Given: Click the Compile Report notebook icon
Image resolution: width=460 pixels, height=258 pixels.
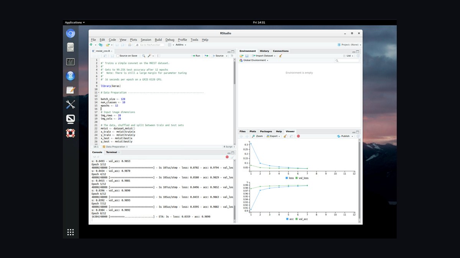Looking at the screenshot, I should [158, 56].
